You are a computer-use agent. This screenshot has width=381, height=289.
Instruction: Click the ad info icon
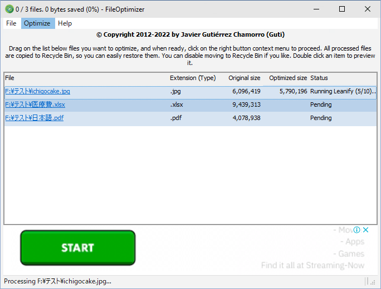356,230
